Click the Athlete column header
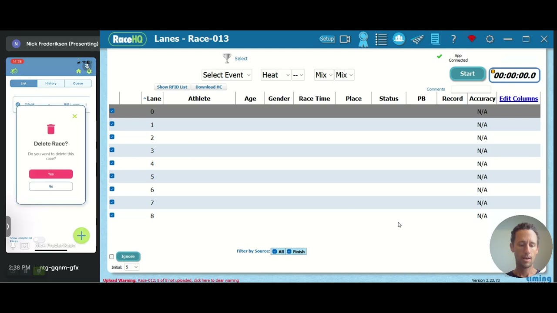The width and height of the screenshot is (557, 313). click(199, 99)
